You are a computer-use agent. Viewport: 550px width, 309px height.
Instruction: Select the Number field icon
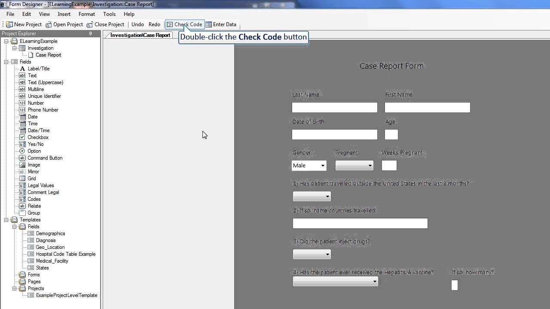22,103
